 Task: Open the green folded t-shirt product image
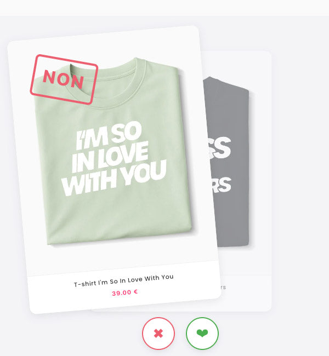tap(113, 151)
